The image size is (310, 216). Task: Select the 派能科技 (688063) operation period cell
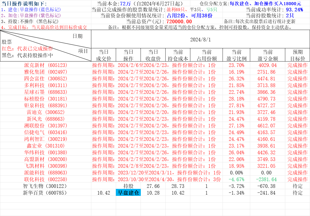coord(157,173)
